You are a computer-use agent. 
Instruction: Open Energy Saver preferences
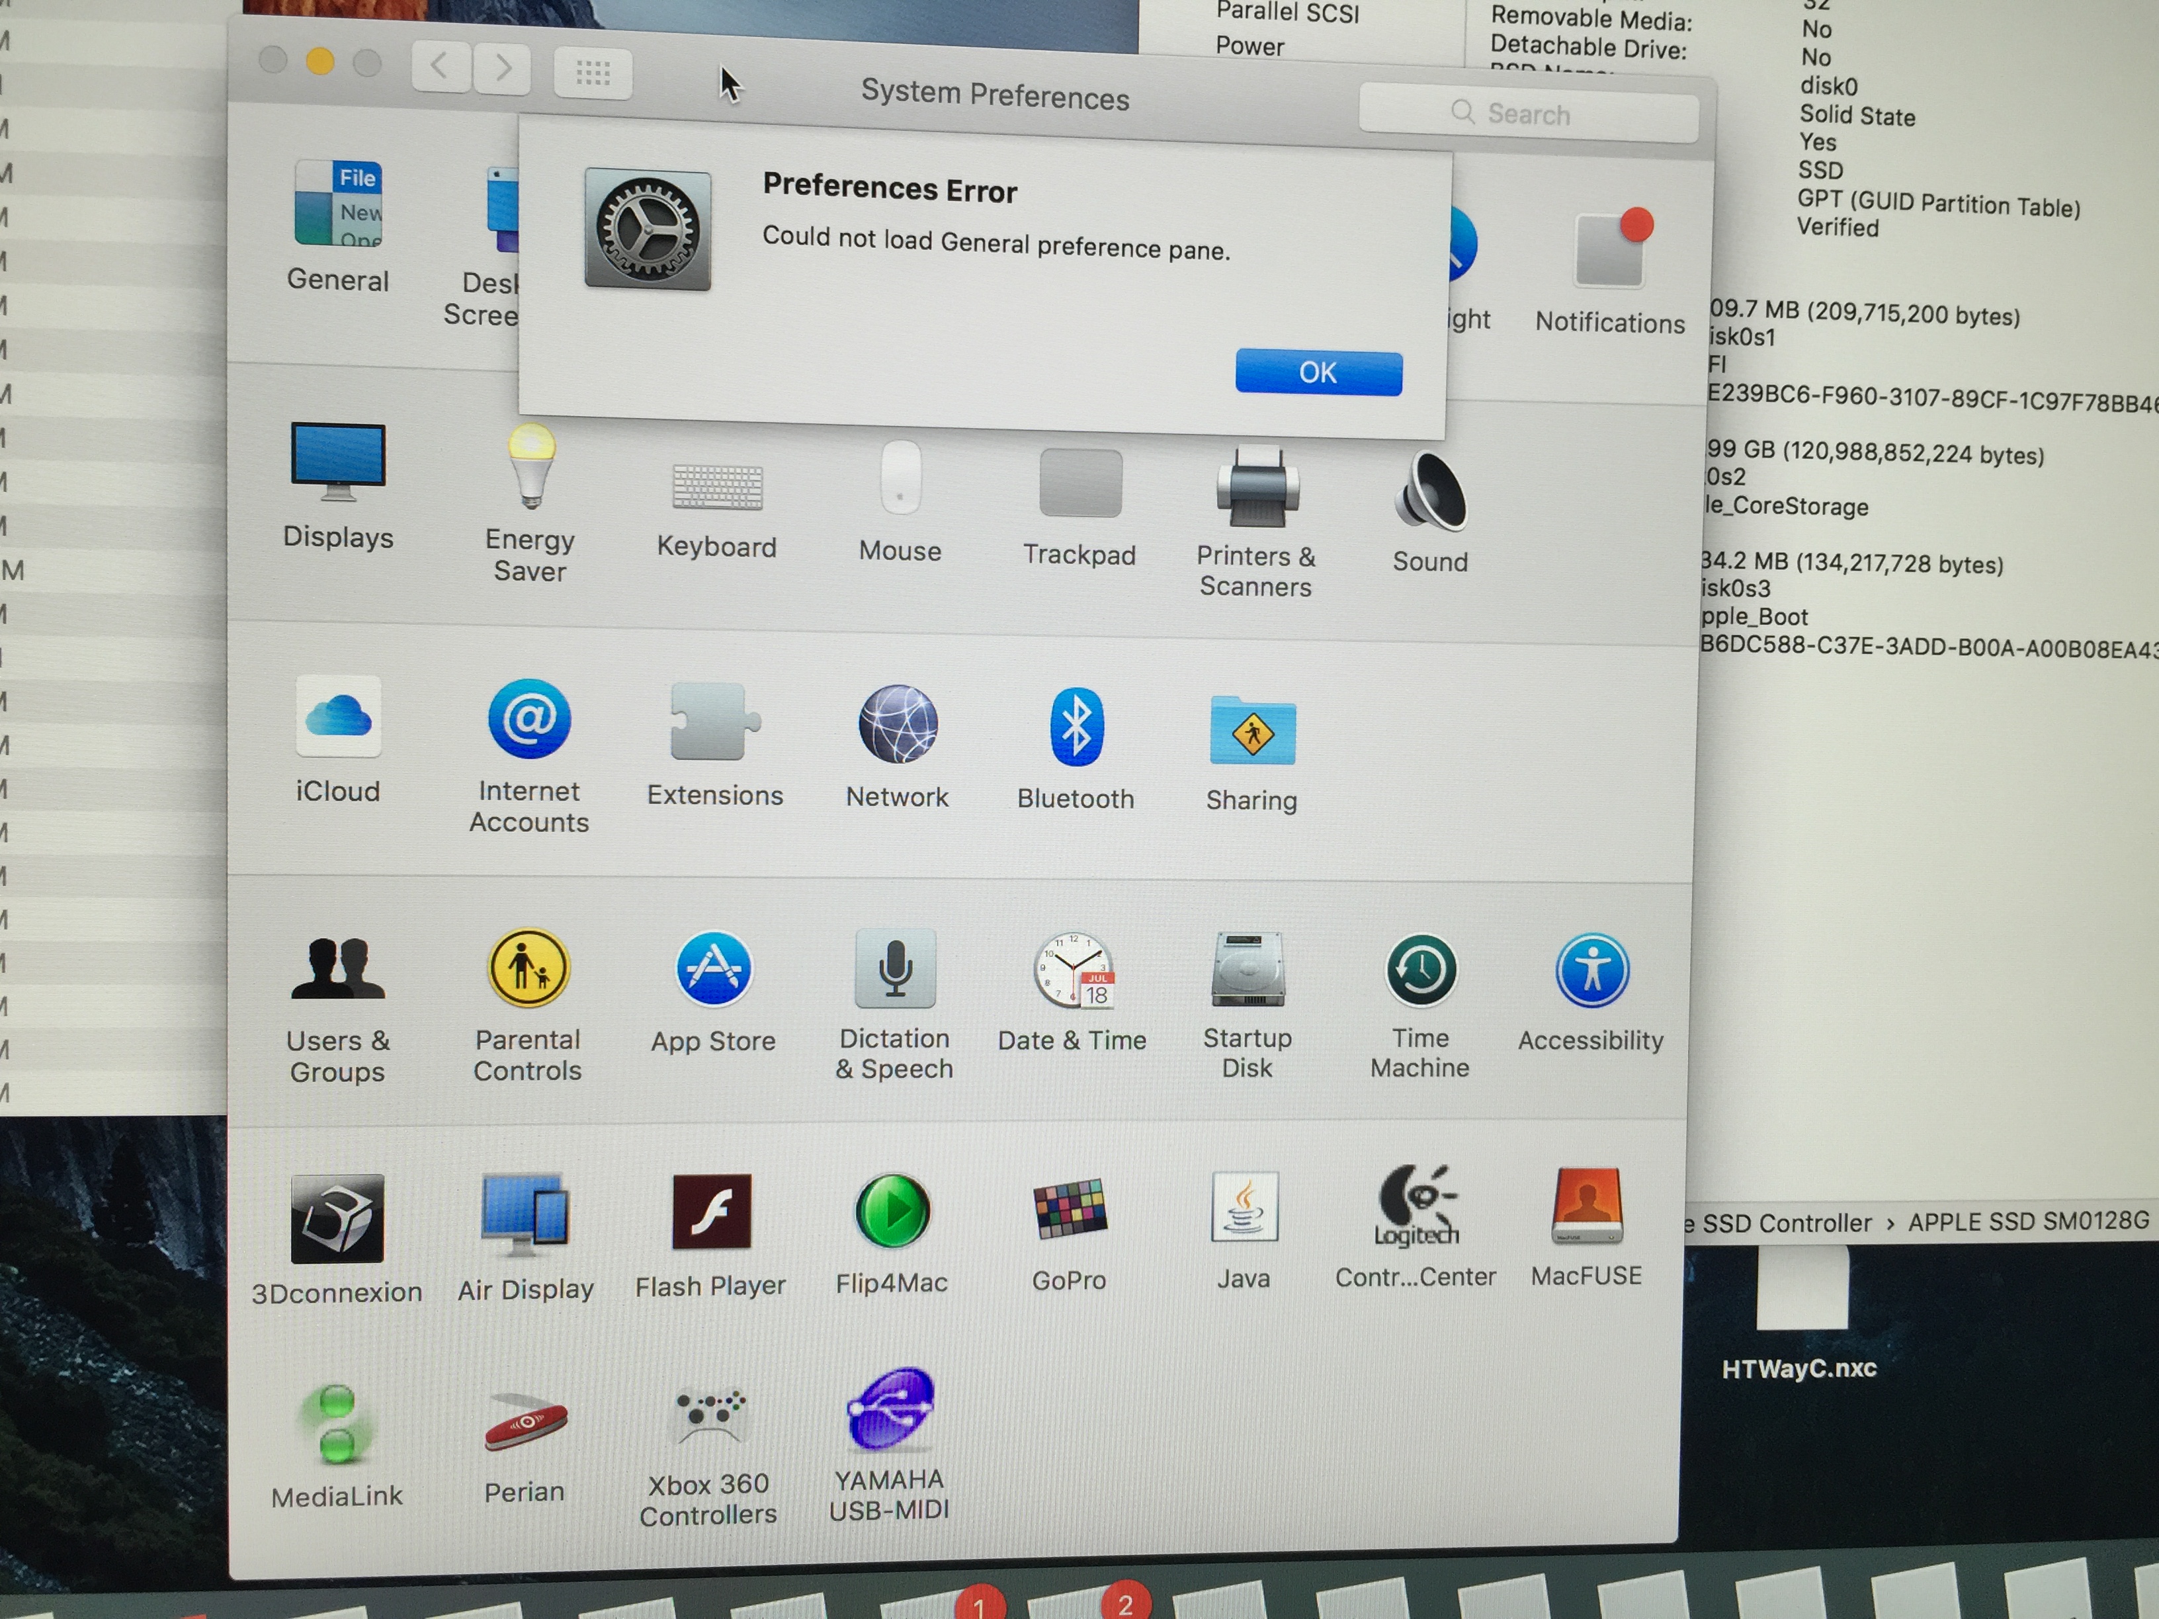[530, 468]
